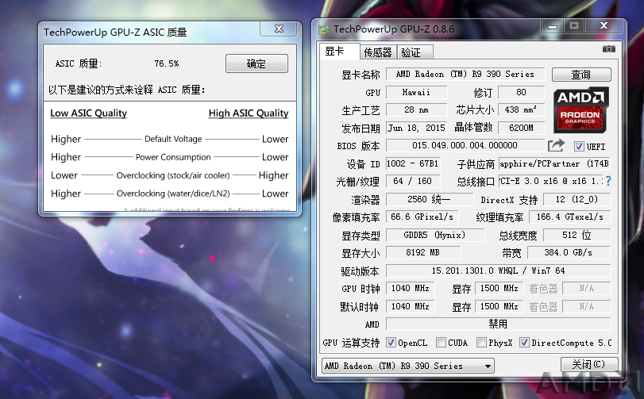This screenshot has height=399, width=644.
Task: Click the 28 nm process field
Action: point(416,110)
